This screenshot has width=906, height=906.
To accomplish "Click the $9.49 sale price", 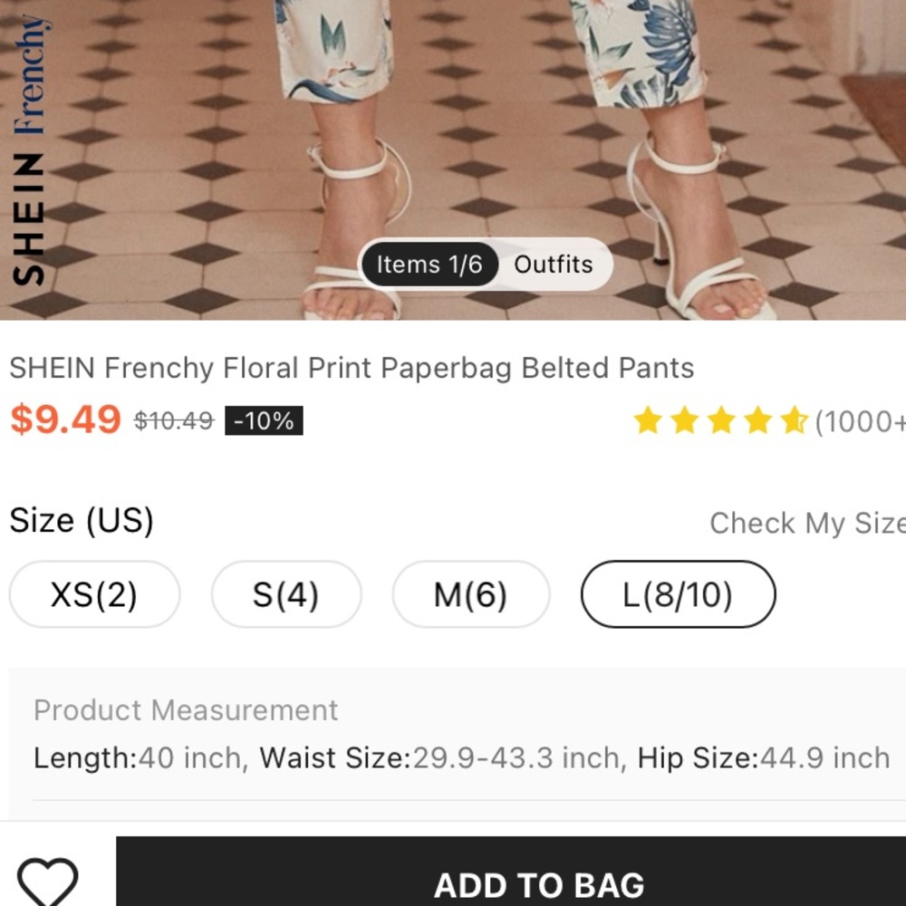I will [x=65, y=419].
